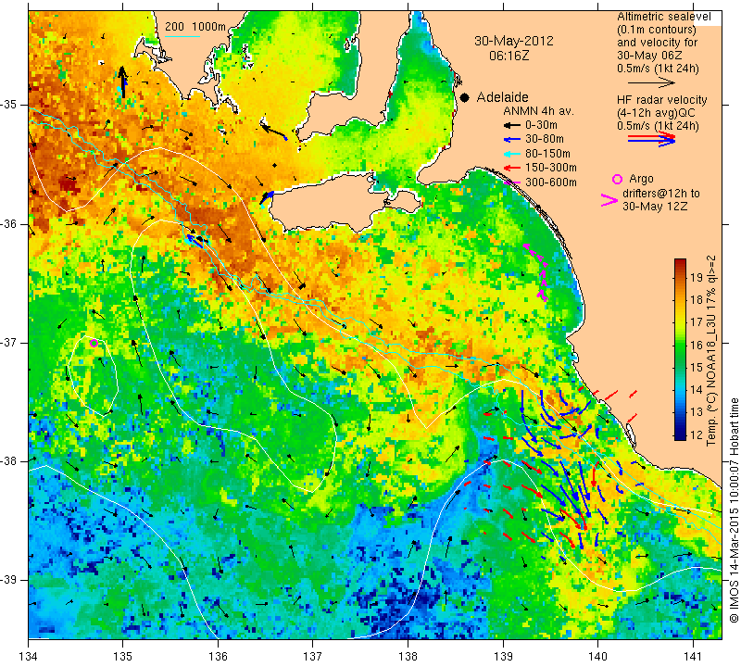741x667 pixels.
Task: Click the magenta drifter track arrows on the map
Action: (x=536, y=271)
